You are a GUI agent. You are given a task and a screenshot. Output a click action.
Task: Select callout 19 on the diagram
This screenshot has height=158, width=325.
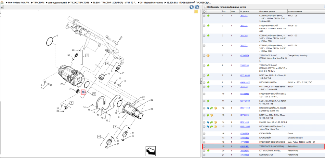[x=83, y=92]
